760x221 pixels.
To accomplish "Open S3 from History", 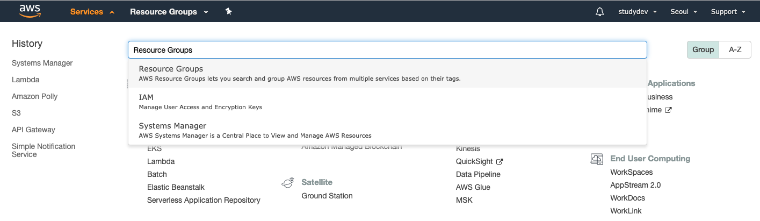I will [16, 113].
